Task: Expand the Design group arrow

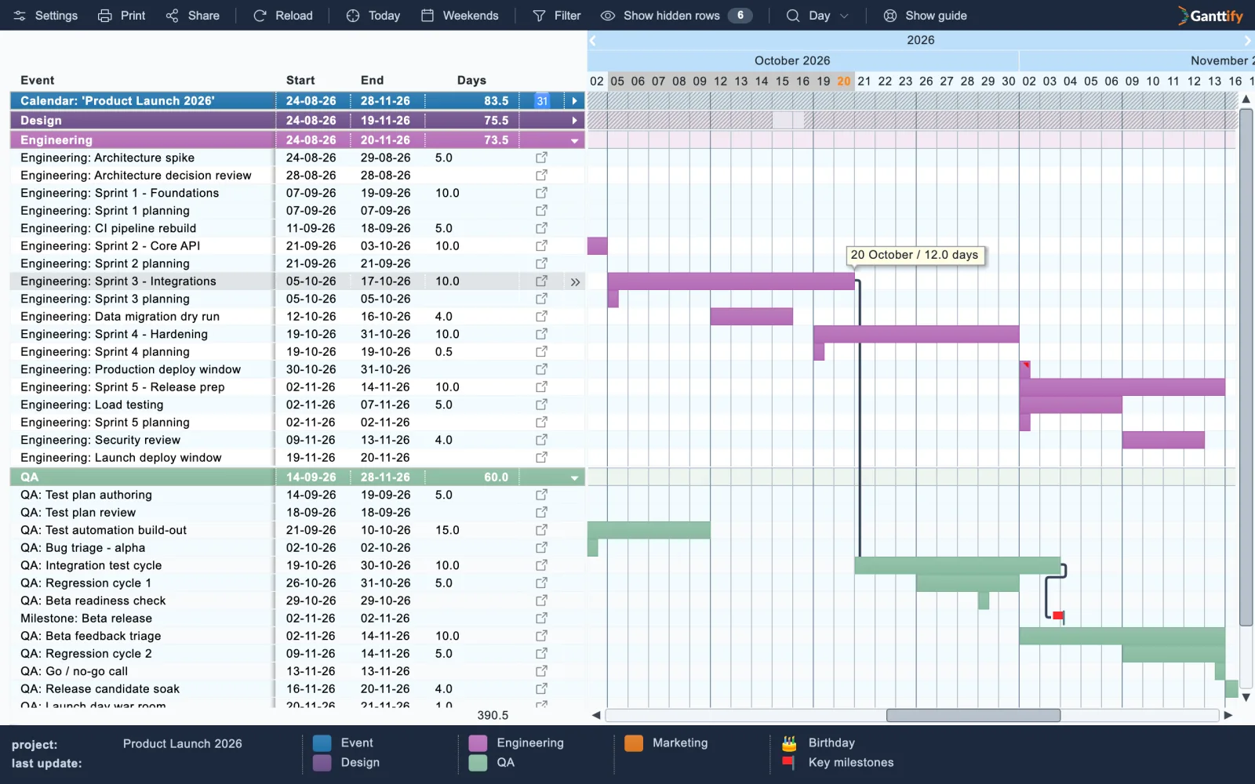Action: (x=575, y=121)
